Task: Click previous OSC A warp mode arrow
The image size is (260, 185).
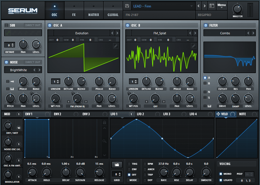Action: coord(69,102)
